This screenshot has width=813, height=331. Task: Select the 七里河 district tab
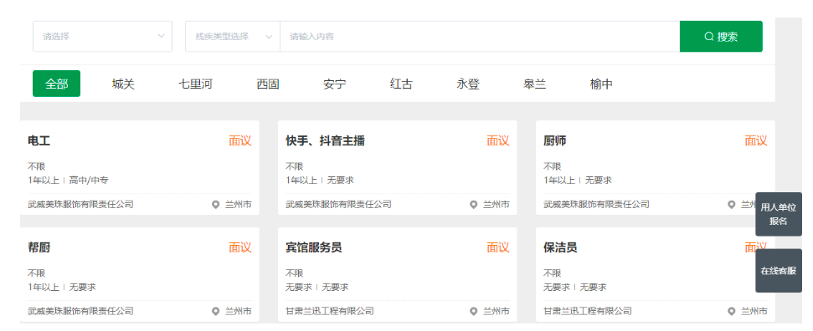(x=195, y=84)
